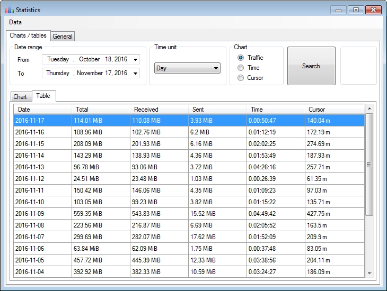Screen dimensions: 387x291
Task: Select the 2016-11-16 date cell
Action: click(x=43, y=132)
